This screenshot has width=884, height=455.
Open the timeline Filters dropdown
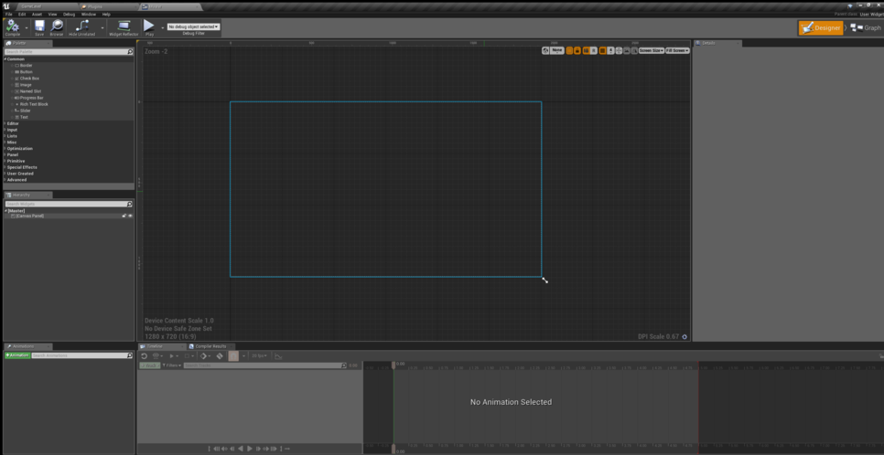coord(171,365)
